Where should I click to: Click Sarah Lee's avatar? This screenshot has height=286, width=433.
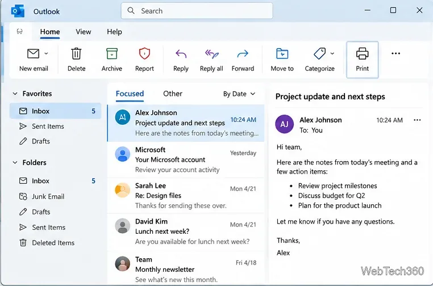(x=123, y=190)
